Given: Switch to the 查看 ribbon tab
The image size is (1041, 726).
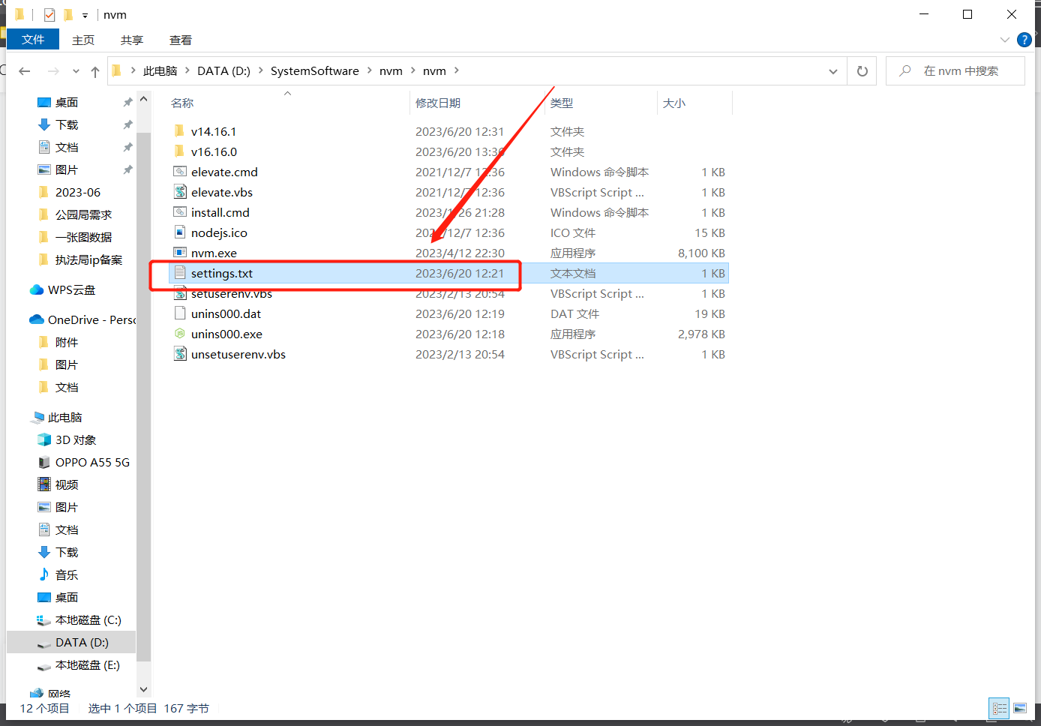Looking at the screenshot, I should (181, 40).
